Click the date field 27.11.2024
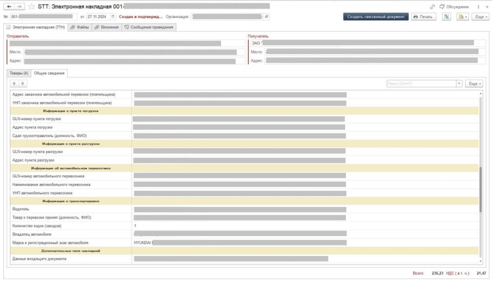This screenshot has height=281, width=492. (x=98, y=17)
